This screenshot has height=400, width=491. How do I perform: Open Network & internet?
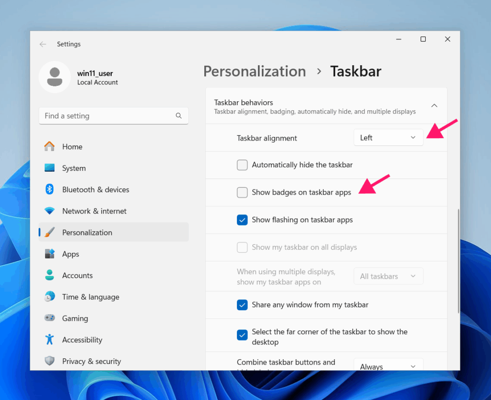click(113, 211)
